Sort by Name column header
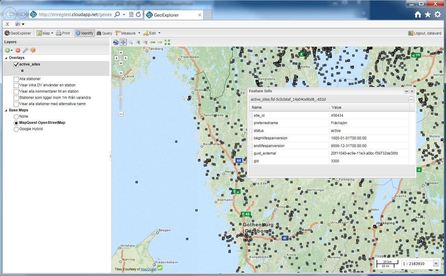 289,107
